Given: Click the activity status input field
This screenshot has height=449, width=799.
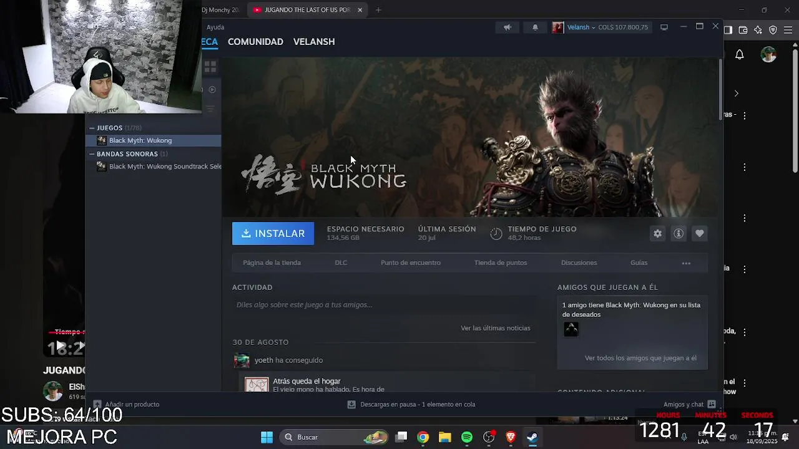Looking at the screenshot, I should [x=384, y=305].
